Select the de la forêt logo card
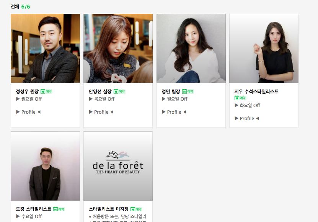The width and height of the screenshot is (318, 222). tap(118, 166)
